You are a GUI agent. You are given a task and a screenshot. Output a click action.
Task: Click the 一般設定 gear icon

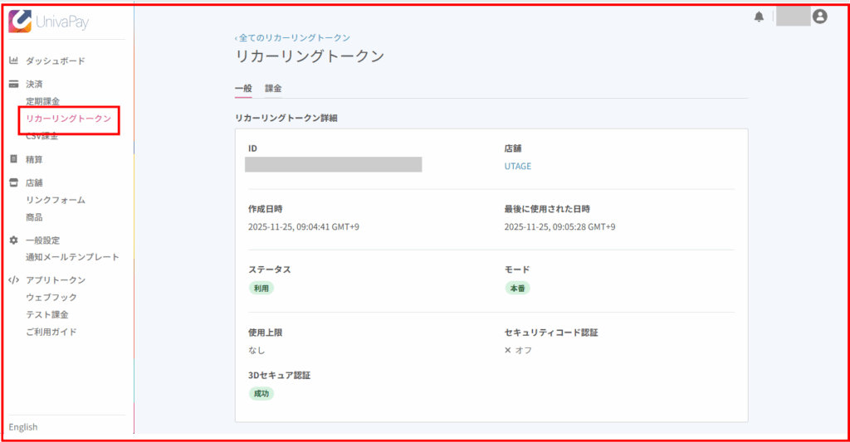pos(13,240)
